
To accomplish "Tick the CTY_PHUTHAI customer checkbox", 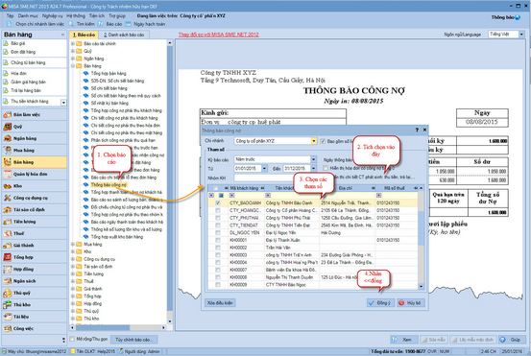I will 218,218.
